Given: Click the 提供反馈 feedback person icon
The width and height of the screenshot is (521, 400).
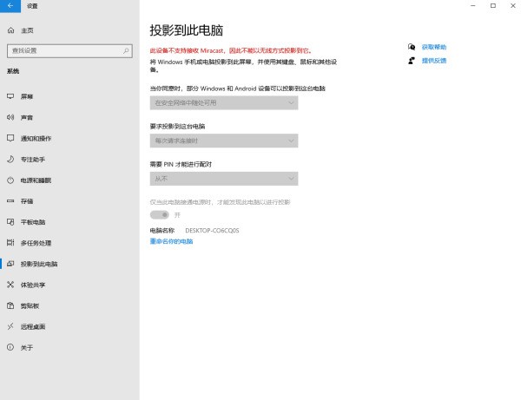Looking at the screenshot, I should click(412, 61).
